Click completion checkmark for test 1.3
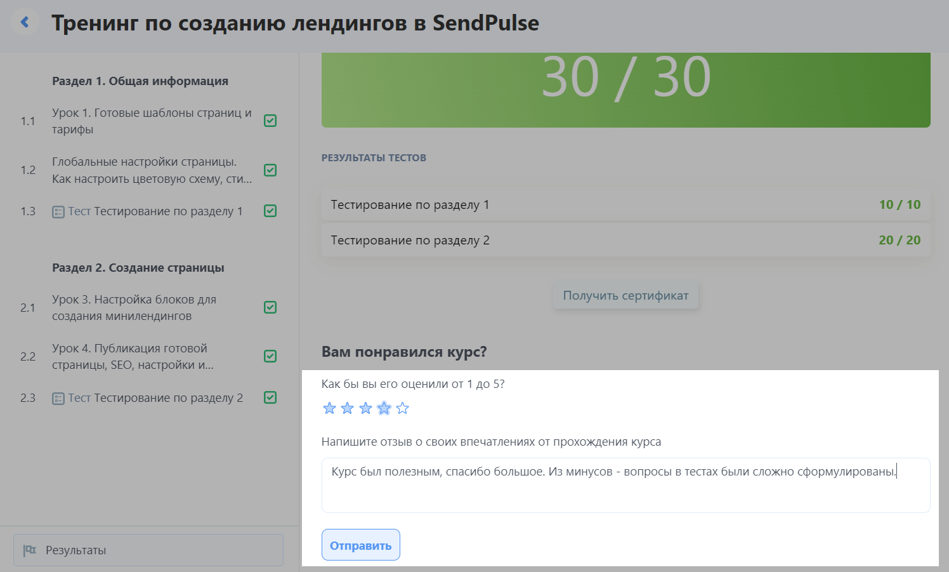Screen dimensions: 949x572 pyautogui.click(x=270, y=211)
